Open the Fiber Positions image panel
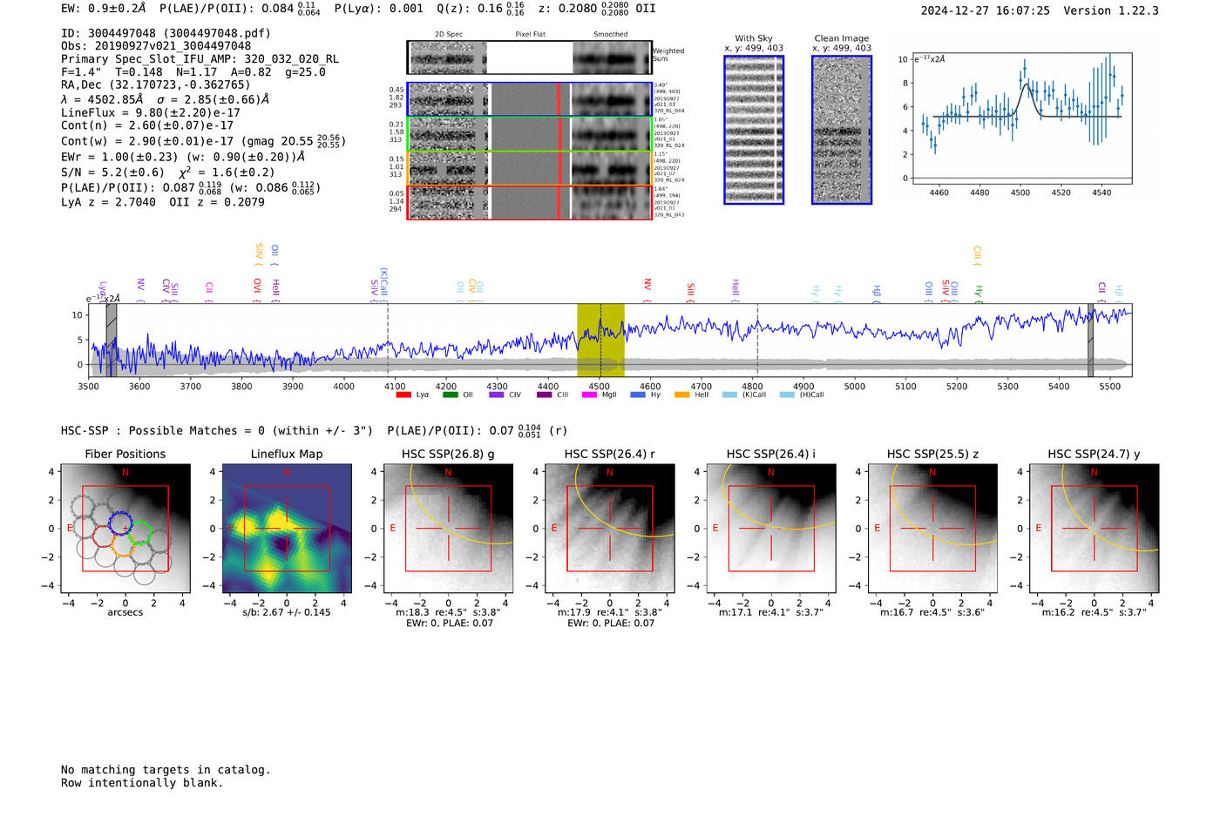 (125, 529)
